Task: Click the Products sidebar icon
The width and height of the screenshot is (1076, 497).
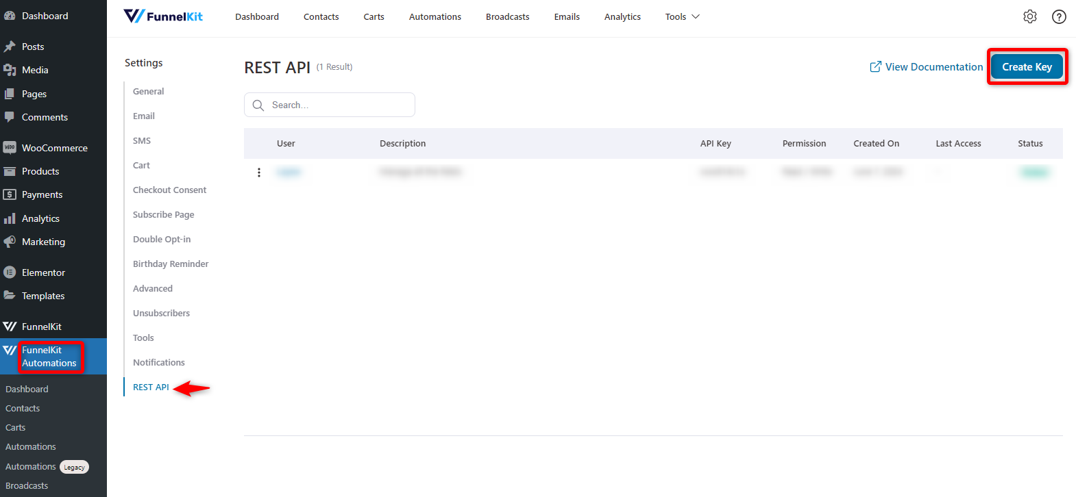Action: click(x=10, y=171)
